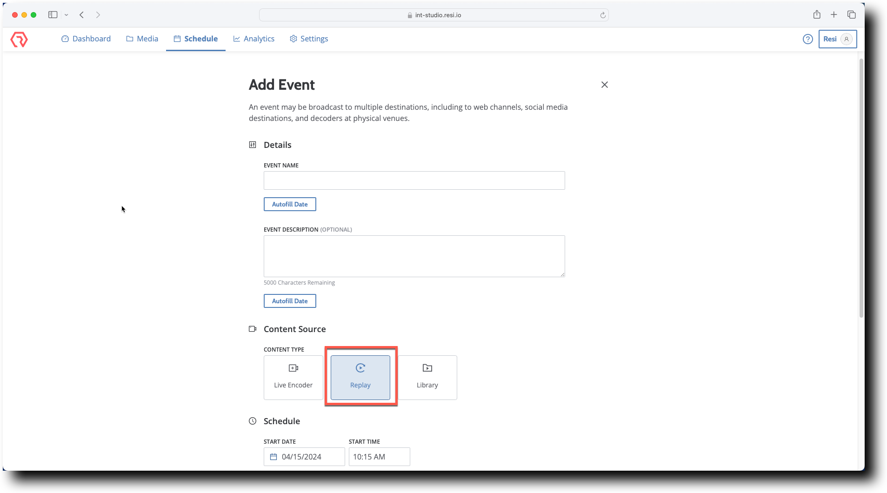The width and height of the screenshot is (887, 493).
Task: Select Replay as content type
Action: (x=360, y=377)
